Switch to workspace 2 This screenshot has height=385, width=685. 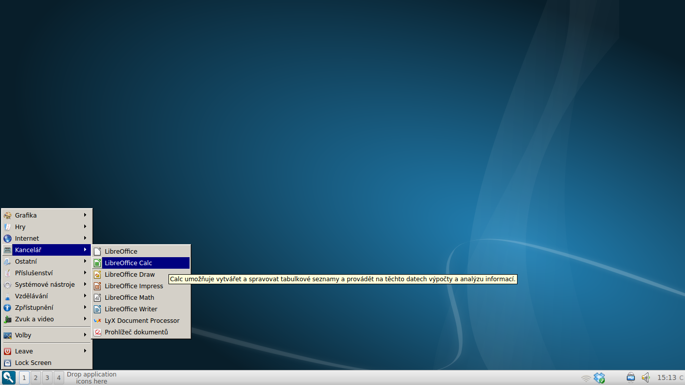[x=35, y=377]
